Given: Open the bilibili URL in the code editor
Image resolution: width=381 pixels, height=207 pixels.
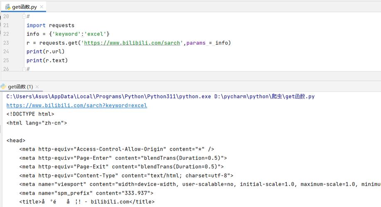Looking at the screenshot, I should click(133, 43).
